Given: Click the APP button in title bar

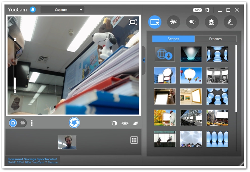Looking at the screenshot, I should (197, 10).
